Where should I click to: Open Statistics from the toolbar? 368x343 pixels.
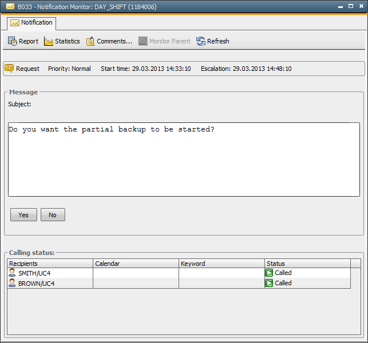pyautogui.click(x=62, y=41)
